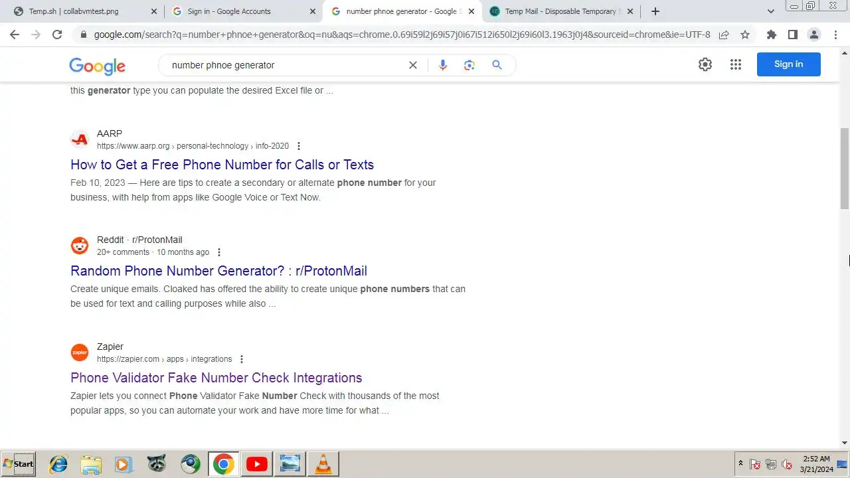
Task: Click the AARP site favicon
Action: pyautogui.click(x=80, y=139)
